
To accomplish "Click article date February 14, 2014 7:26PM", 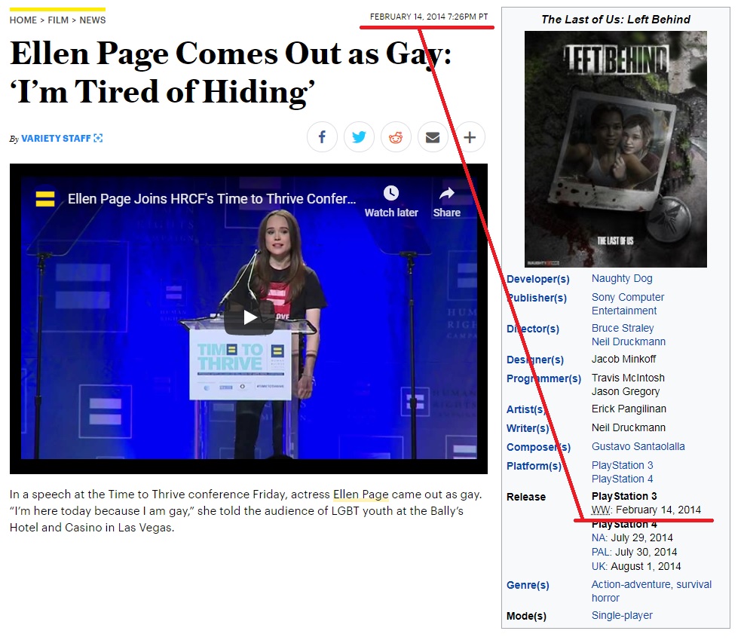I will [429, 17].
